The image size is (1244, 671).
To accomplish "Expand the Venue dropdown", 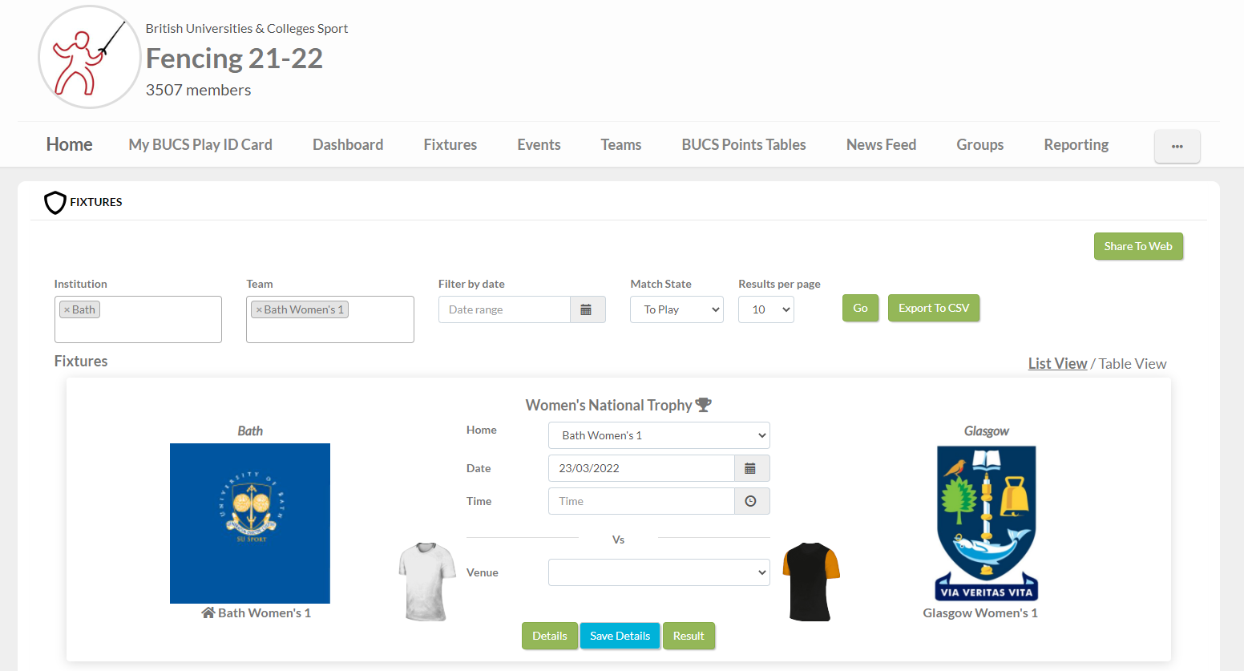I will point(658,572).
